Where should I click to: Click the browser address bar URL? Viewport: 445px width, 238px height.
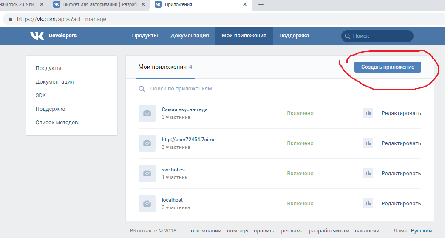(62, 19)
